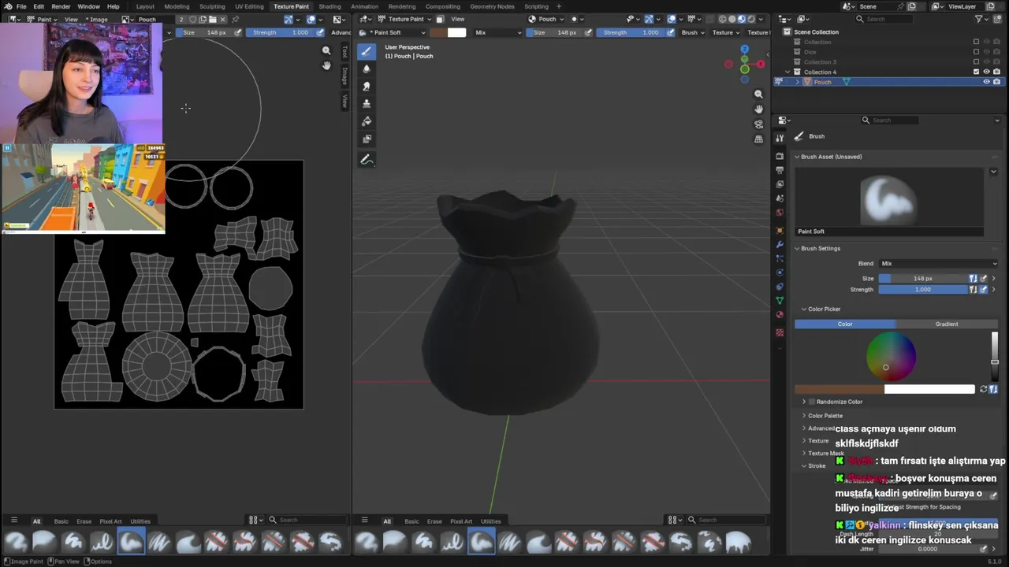This screenshot has height=567, width=1009.
Task: Open the World properties tab icon
Action: click(780, 213)
